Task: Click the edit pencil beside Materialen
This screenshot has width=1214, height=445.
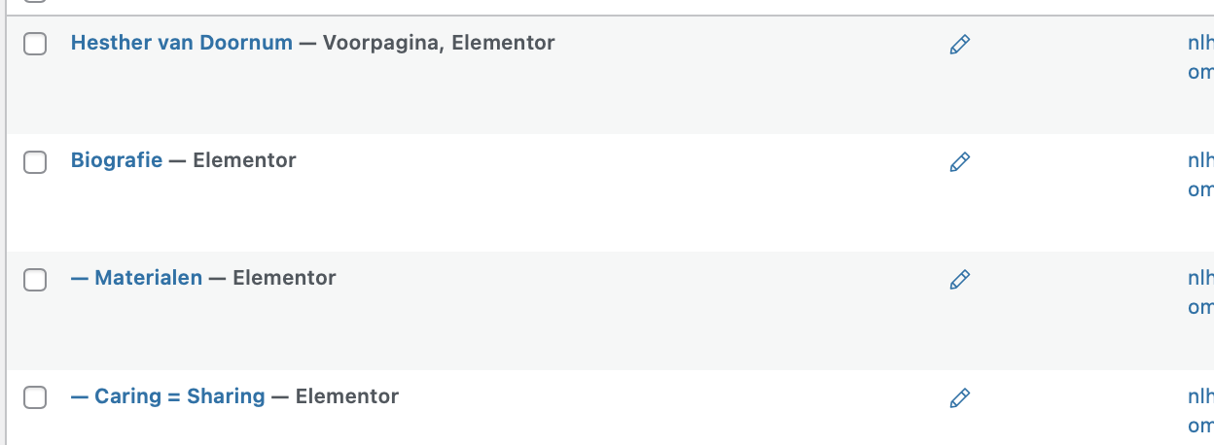Action: tap(959, 281)
